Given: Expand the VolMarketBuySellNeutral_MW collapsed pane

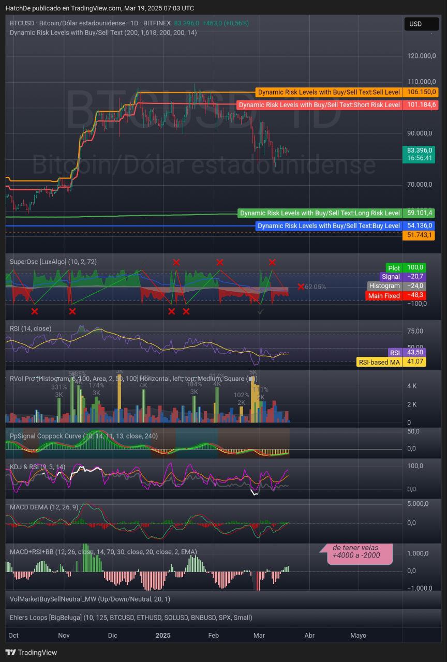Looking at the screenshot, I should point(90,599).
